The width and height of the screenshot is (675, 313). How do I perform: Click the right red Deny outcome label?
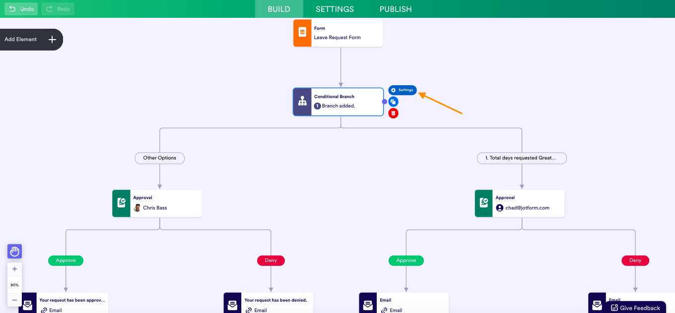pyautogui.click(x=635, y=261)
